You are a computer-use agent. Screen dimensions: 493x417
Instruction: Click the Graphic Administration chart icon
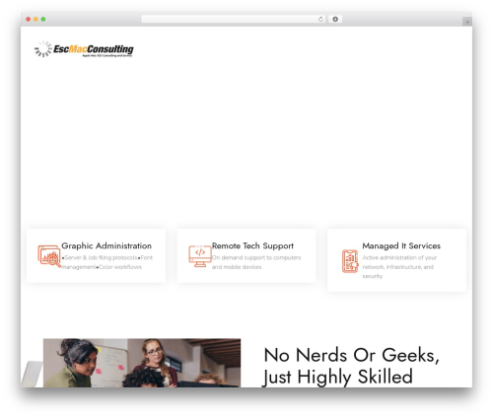pos(49,256)
